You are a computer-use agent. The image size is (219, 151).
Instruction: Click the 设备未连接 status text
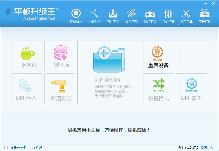click(x=18, y=147)
